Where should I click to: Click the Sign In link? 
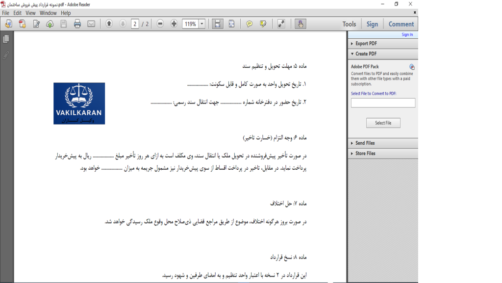tap(407, 35)
